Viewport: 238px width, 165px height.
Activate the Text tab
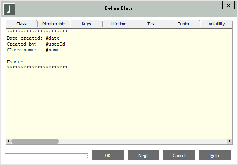pos(152,24)
